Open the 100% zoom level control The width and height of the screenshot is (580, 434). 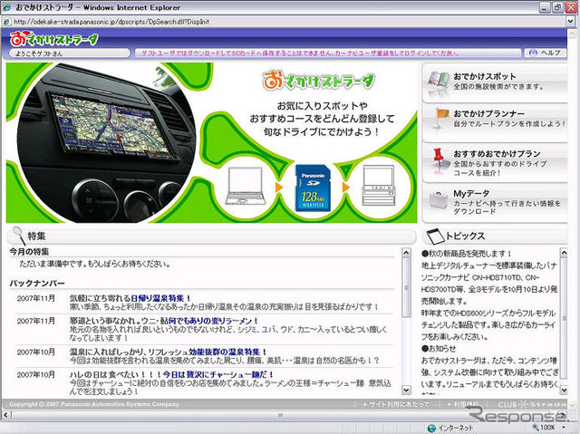548,428
